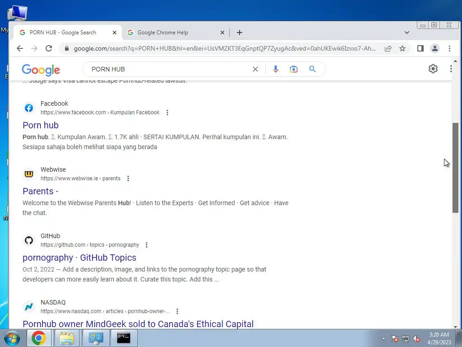Open a new tab with plus button
The width and height of the screenshot is (462, 347).
click(x=240, y=33)
